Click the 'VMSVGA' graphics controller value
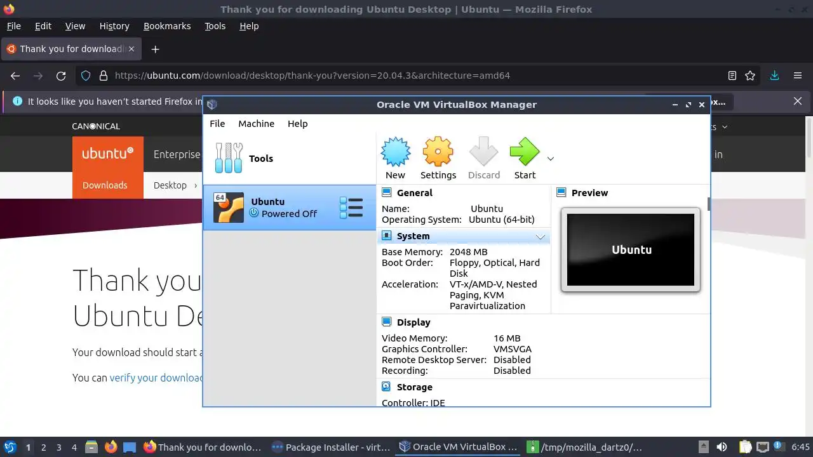The height and width of the screenshot is (457, 813). [x=513, y=349]
